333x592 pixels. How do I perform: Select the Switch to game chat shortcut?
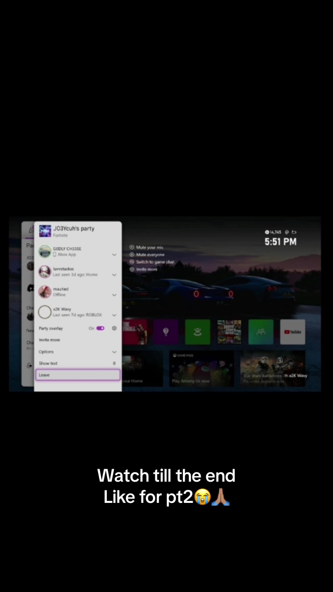click(x=152, y=262)
